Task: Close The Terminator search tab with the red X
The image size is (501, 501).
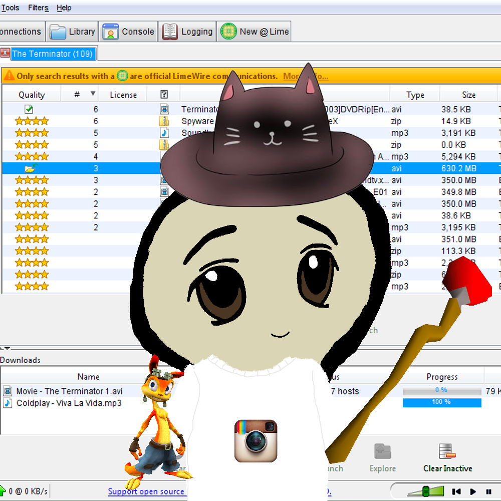Action: point(5,53)
